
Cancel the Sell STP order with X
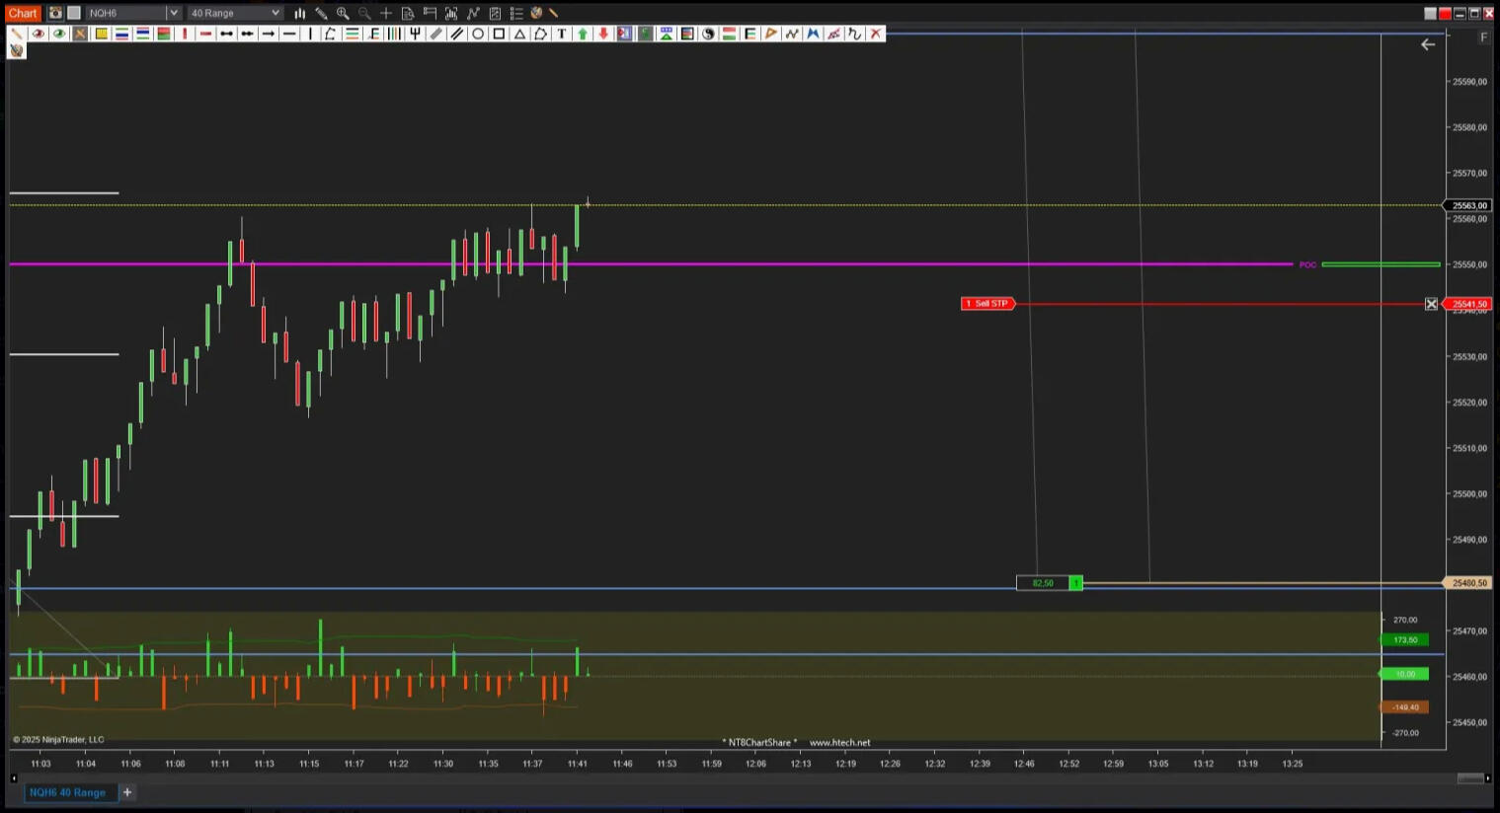pyautogui.click(x=1431, y=304)
